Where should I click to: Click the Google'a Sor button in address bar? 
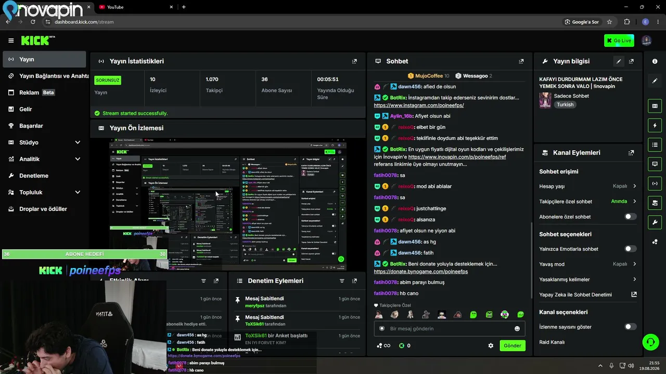pyautogui.click(x=582, y=22)
